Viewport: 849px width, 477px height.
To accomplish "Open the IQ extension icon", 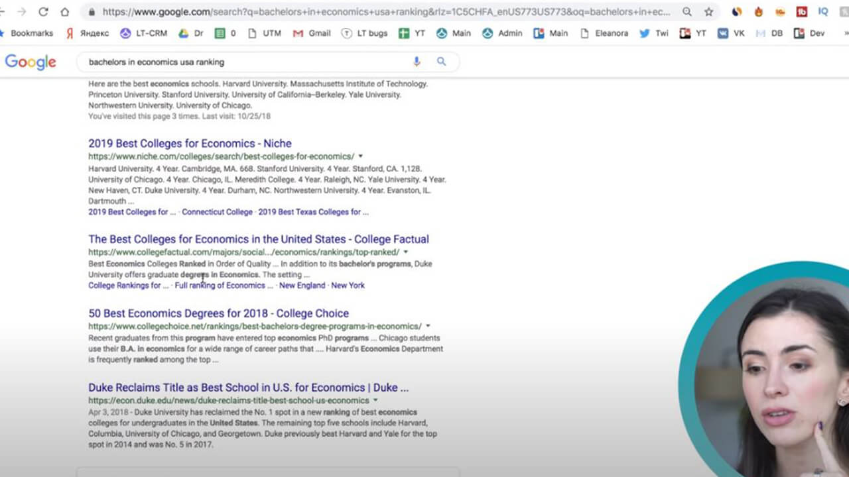I will 823,12.
